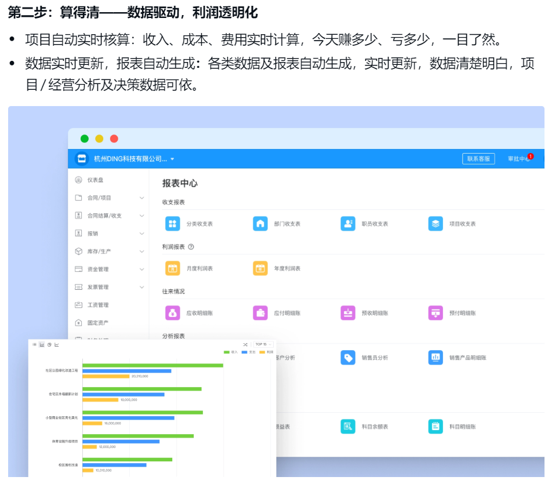Open the 职员收支表 report icon
This screenshot has height=484, width=559.
348,224
